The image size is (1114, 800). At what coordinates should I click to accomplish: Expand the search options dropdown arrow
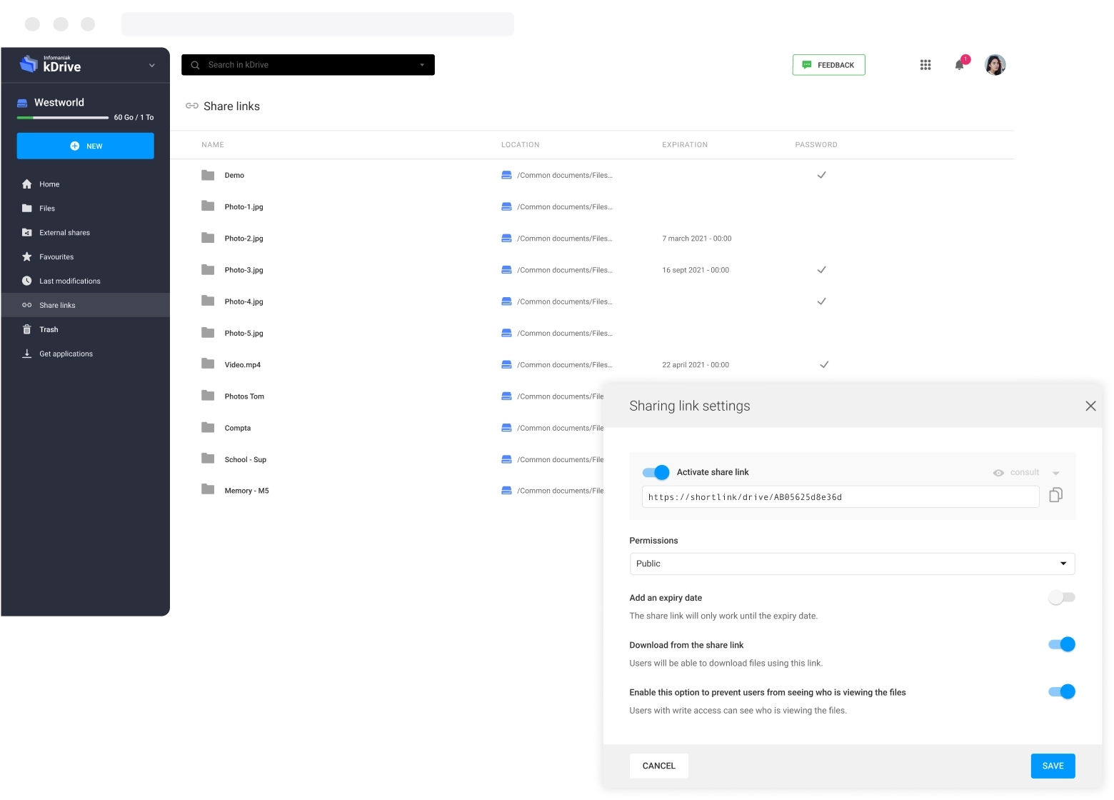pyautogui.click(x=422, y=65)
